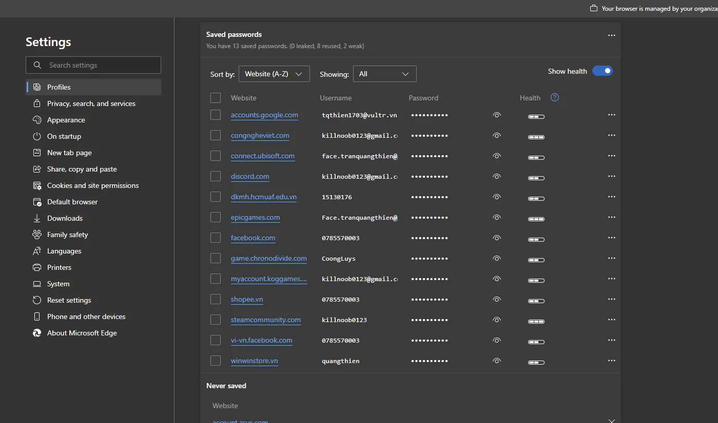Show the password for epicgames.com
718x423 pixels.
click(x=496, y=217)
